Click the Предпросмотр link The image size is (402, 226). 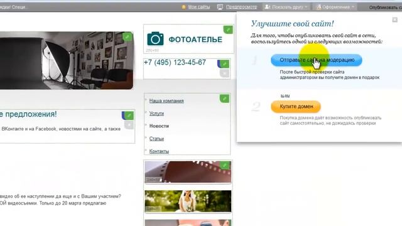tap(241, 7)
